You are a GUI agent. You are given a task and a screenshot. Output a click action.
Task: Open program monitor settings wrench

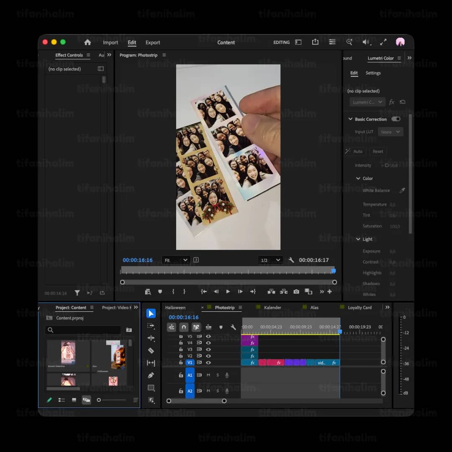pyautogui.click(x=291, y=260)
